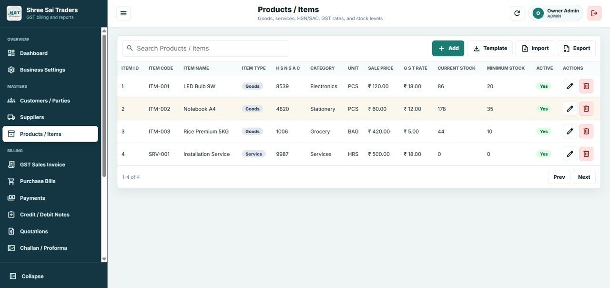Click the Yes badge for Notebook A4
610x288 pixels.
click(544, 109)
